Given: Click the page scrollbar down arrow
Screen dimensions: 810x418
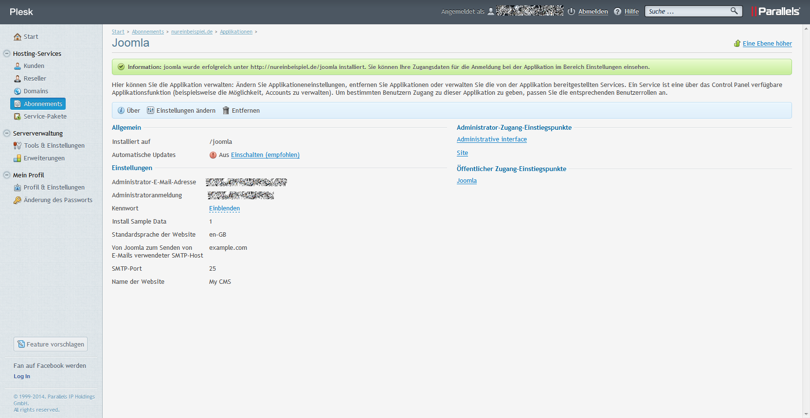Looking at the screenshot, I should pyautogui.click(x=806, y=414).
